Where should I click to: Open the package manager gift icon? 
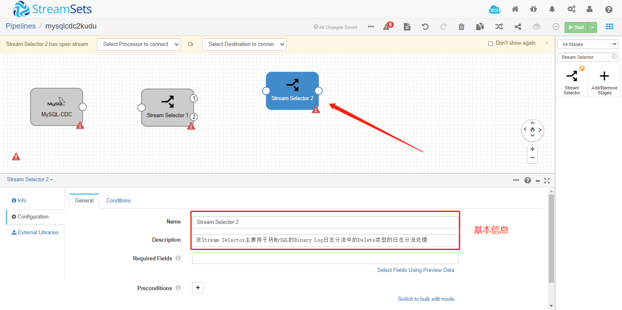[533, 9]
